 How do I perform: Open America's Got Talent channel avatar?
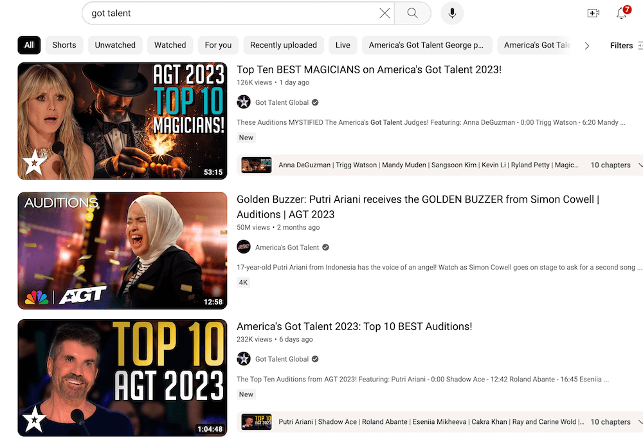coord(244,246)
